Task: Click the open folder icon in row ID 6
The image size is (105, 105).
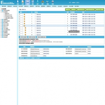Action: click(x=24, y=26)
